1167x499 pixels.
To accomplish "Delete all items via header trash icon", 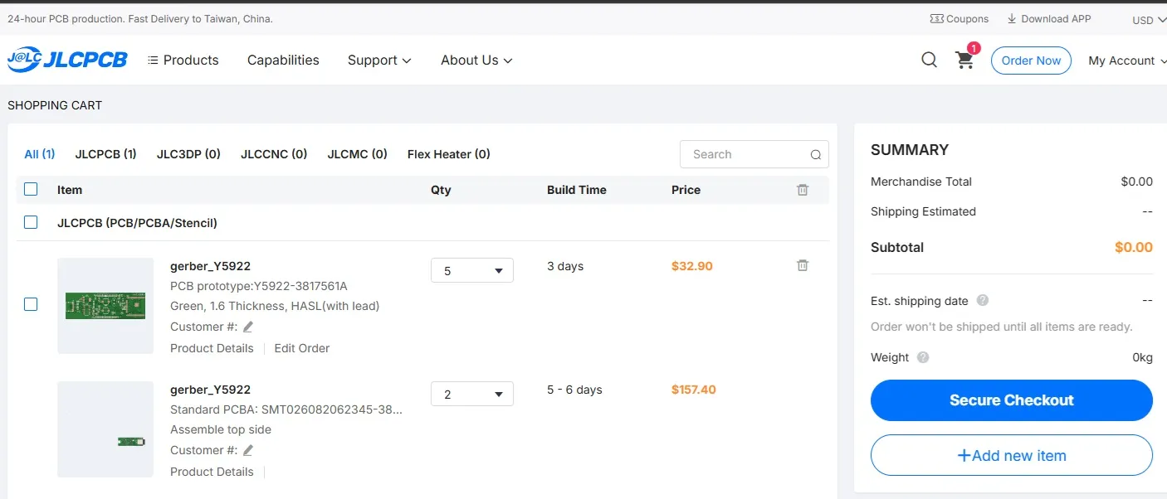I will (x=803, y=190).
